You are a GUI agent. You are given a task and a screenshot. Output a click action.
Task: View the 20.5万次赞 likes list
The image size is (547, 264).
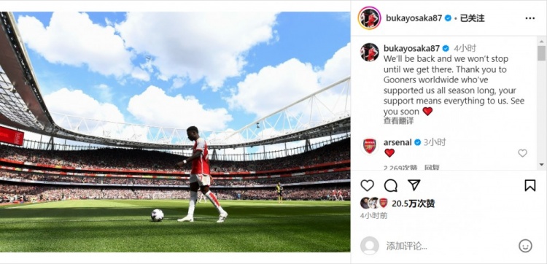[x=413, y=203]
